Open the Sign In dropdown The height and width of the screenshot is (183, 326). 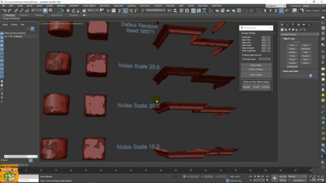pyautogui.click(x=276, y=6)
